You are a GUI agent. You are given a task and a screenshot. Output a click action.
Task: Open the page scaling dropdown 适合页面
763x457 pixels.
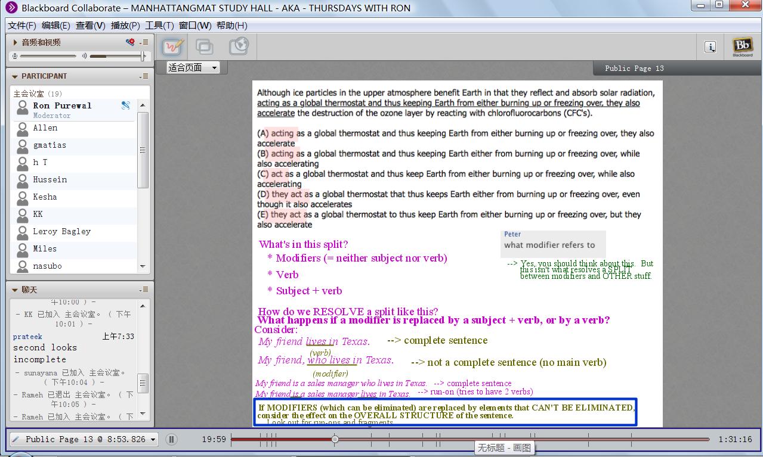pyautogui.click(x=193, y=68)
